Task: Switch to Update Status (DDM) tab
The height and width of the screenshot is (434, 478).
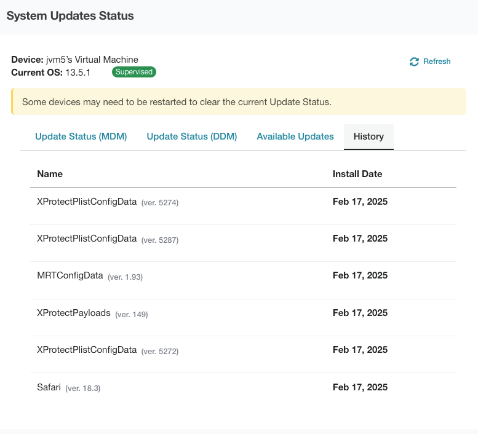Action: tap(192, 136)
